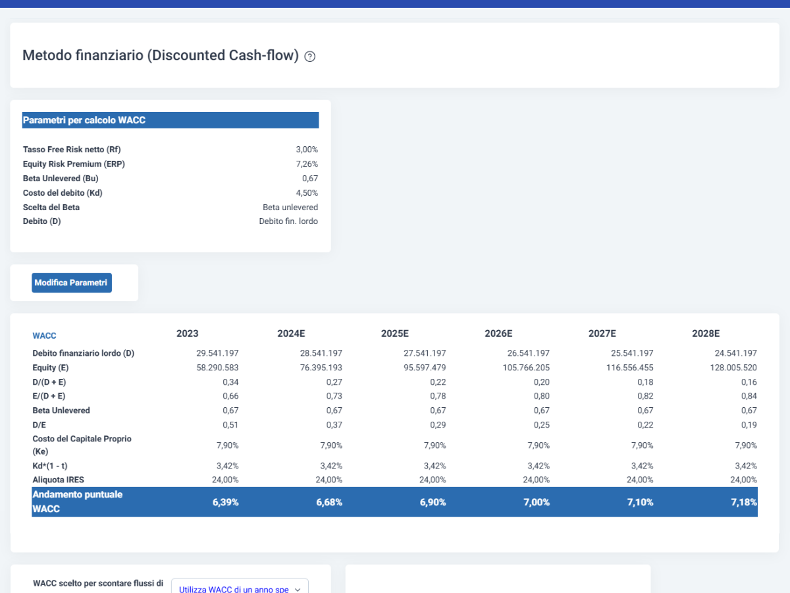Open the help icon beside Discounted Cash-flow title
Viewport: 790px width, 593px height.
(x=310, y=57)
